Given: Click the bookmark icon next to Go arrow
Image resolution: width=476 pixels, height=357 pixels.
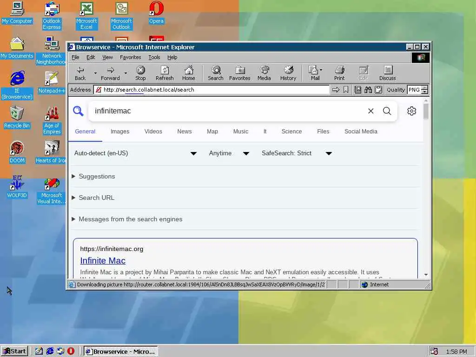Looking at the screenshot, I should coord(346,90).
